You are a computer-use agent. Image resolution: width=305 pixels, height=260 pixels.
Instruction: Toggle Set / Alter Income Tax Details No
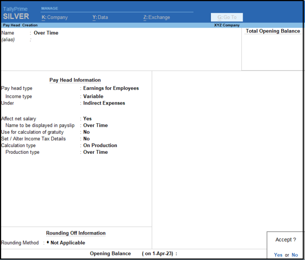[x=86, y=139]
